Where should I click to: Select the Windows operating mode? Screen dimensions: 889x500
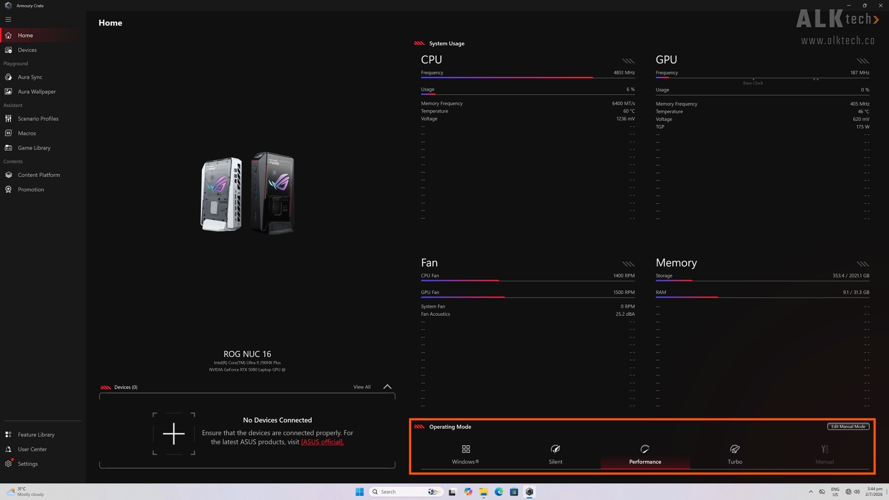[466, 454]
